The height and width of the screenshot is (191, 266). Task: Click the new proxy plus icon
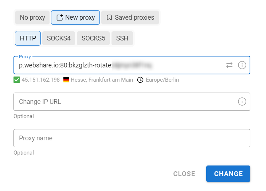(60, 17)
